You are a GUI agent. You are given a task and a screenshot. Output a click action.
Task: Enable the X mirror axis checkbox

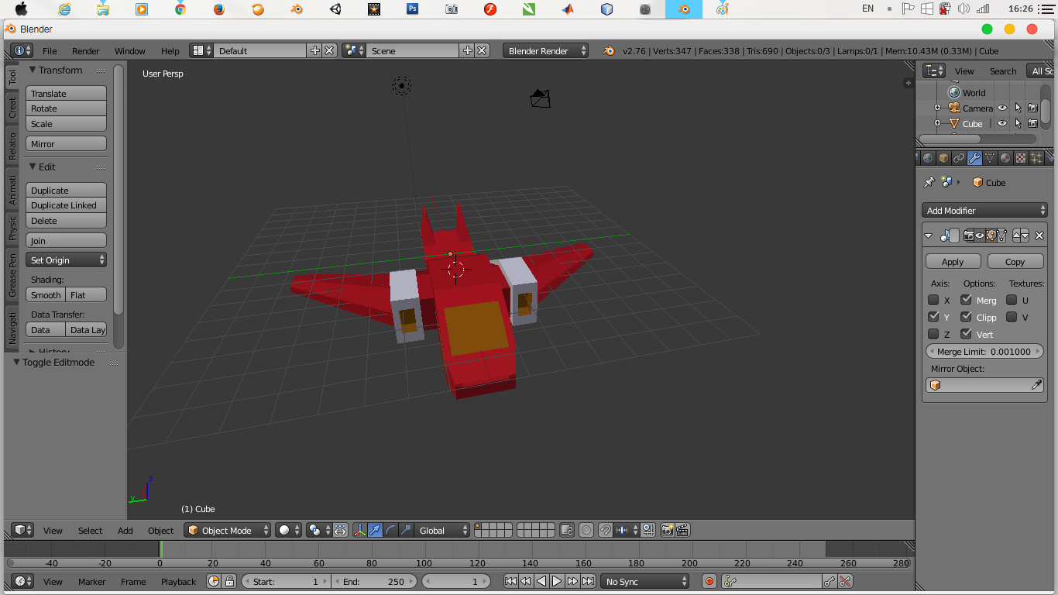pyautogui.click(x=933, y=300)
